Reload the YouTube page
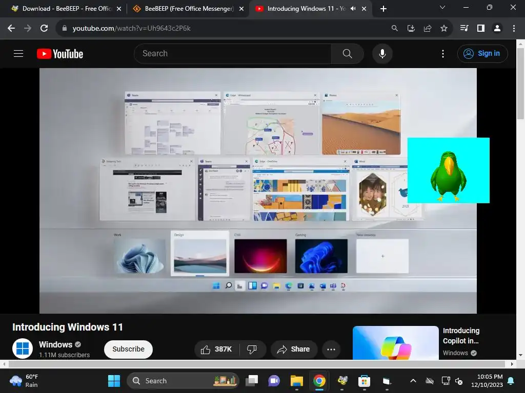This screenshot has height=393, width=525. (x=44, y=29)
